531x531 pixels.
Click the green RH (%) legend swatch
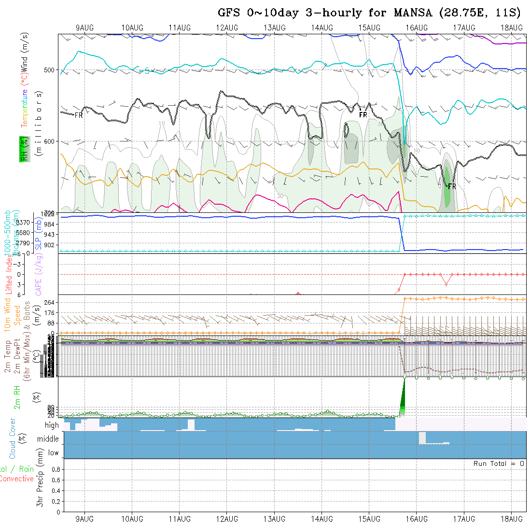(x=25, y=149)
